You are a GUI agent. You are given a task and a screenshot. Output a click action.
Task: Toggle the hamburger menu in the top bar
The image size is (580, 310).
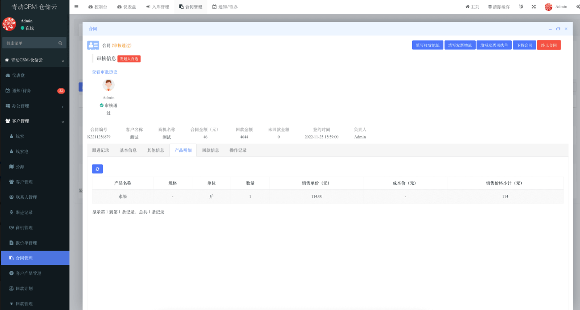coord(76,7)
